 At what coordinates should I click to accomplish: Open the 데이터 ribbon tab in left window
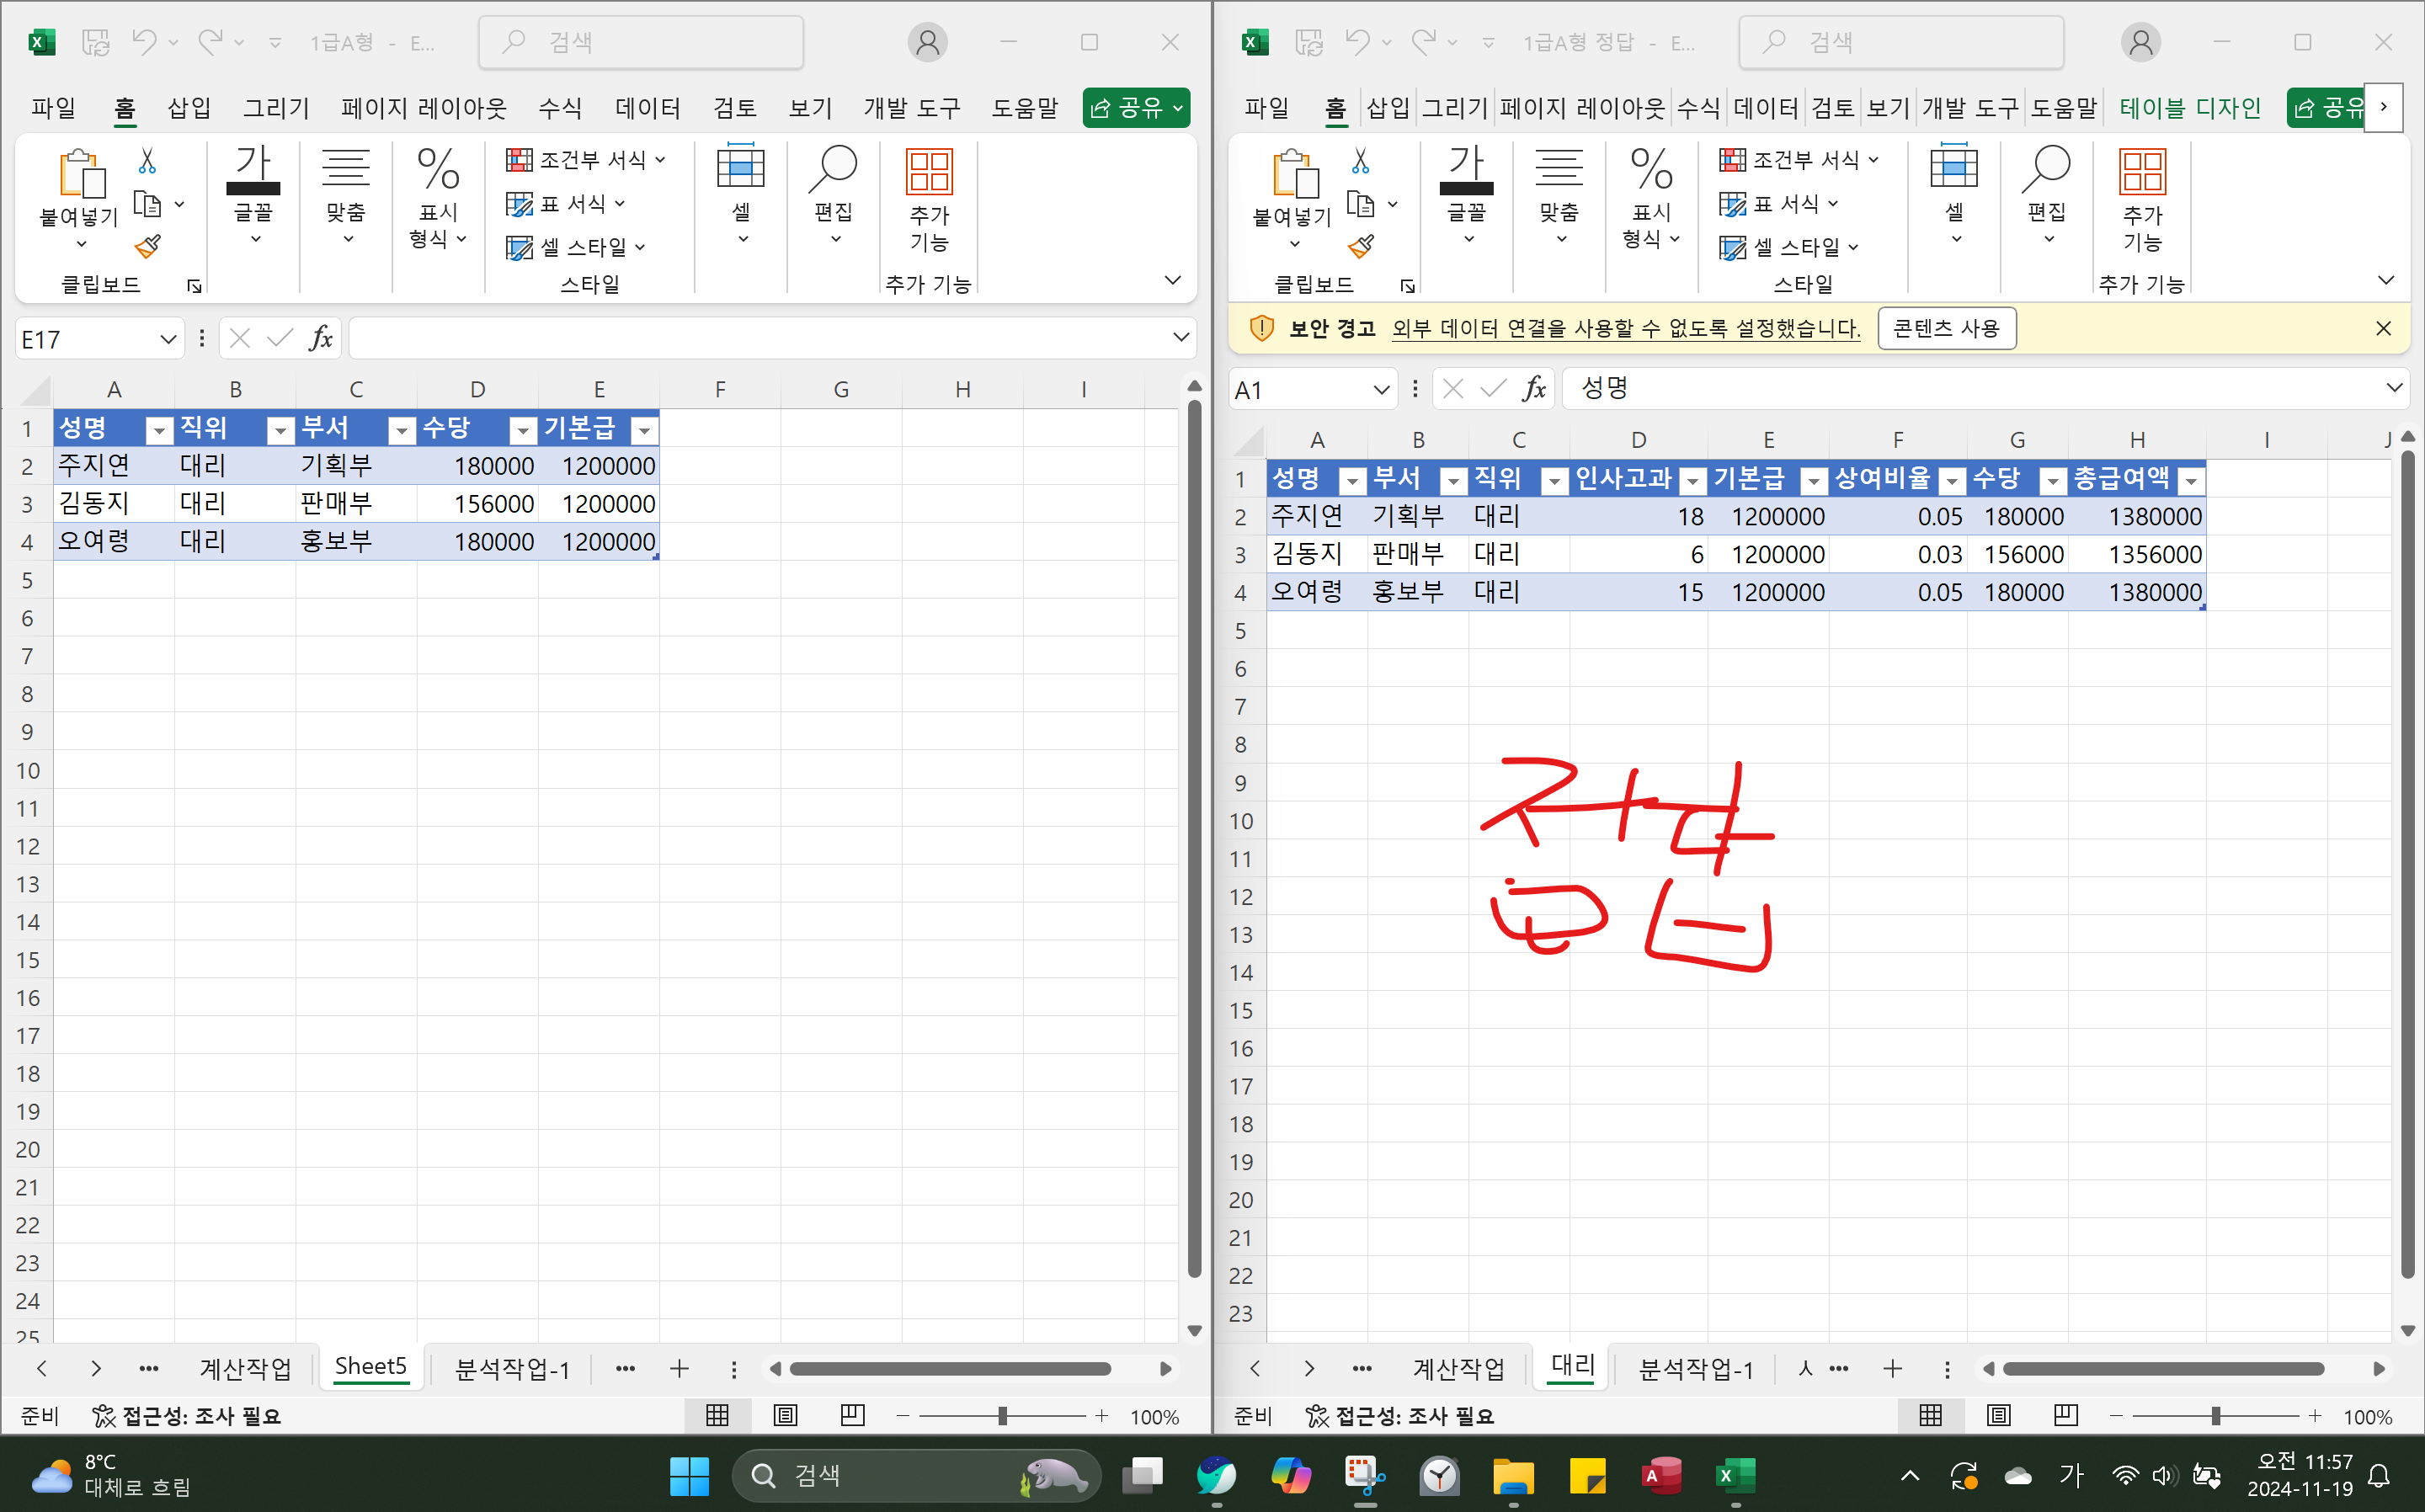(x=647, y=108)
